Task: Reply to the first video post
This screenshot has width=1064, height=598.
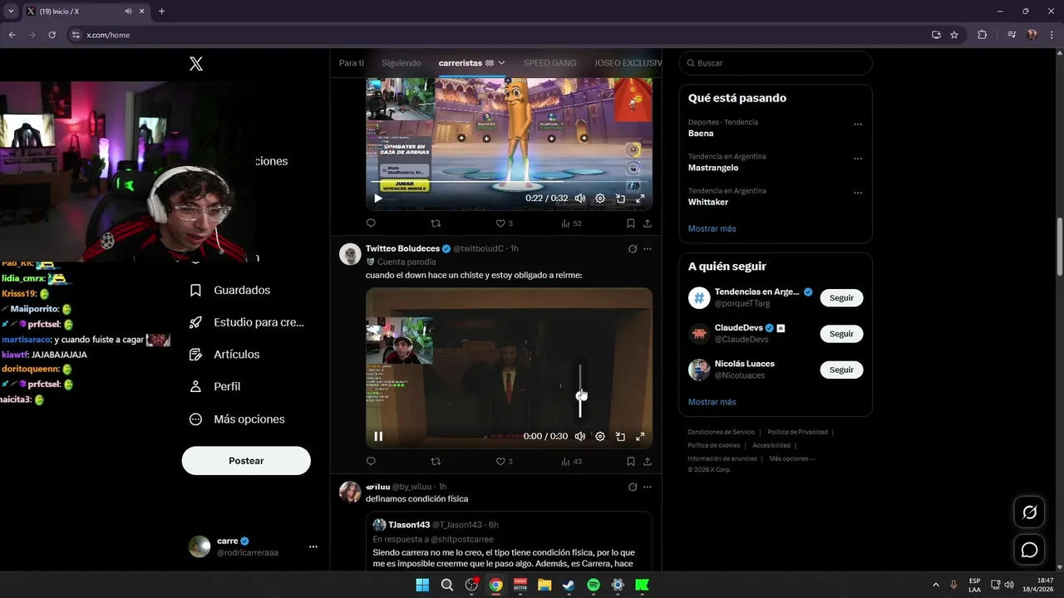Action: tap(371, 223)
